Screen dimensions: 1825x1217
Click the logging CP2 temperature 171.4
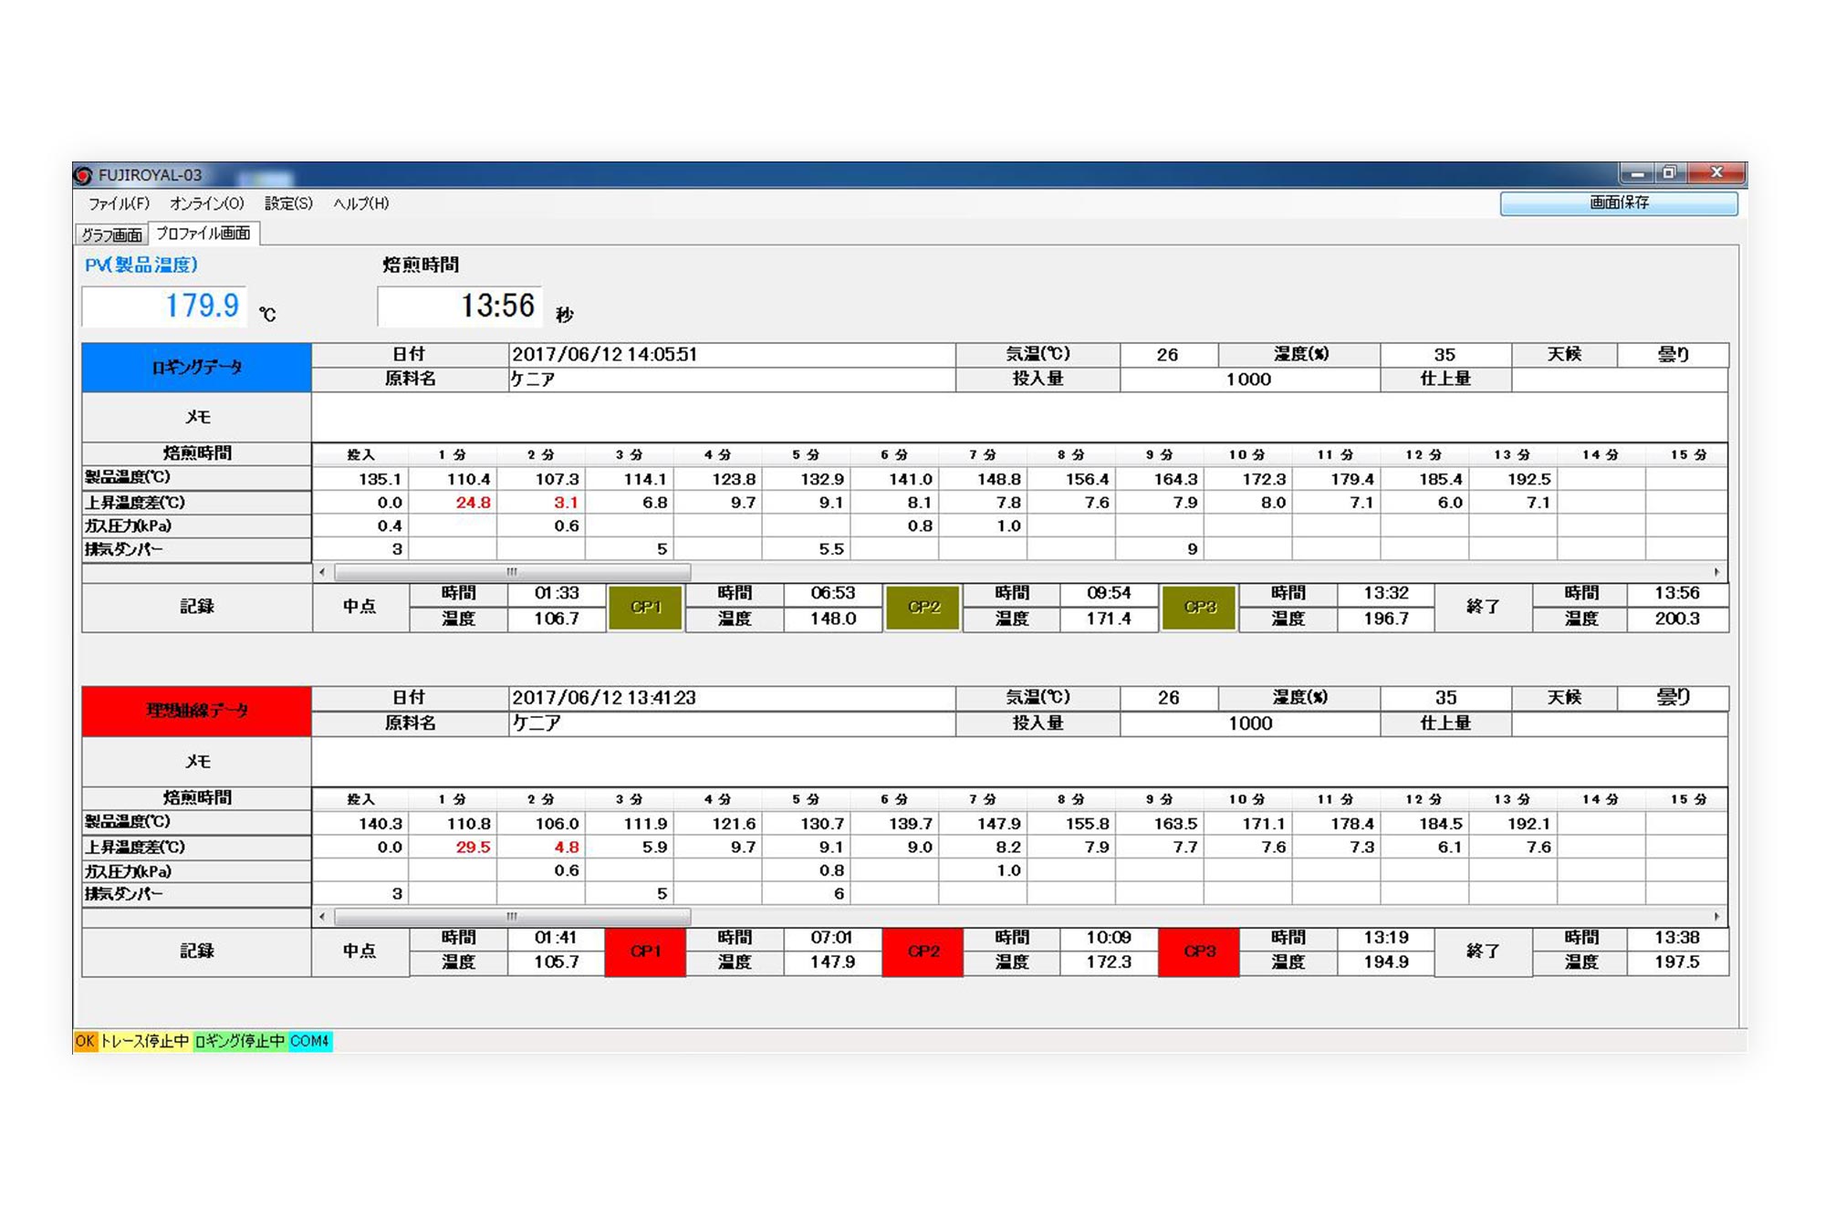pyautogui.click(x=1109, y=619)
